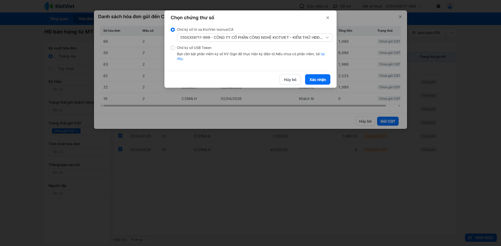Open the Tổng quan tab
501x246 pixels.
pyautogui.click(x=59, y=19)
